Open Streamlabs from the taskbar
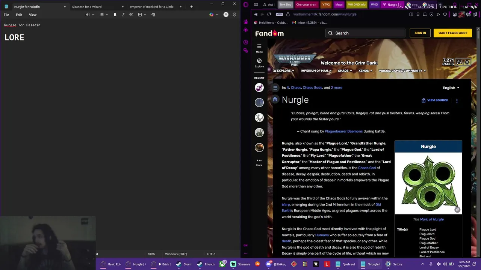 (x=240, y=264)
